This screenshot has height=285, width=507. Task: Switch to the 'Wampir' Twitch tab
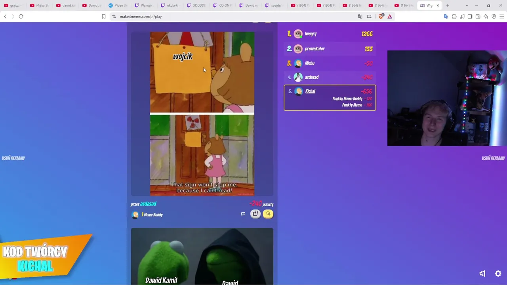coord(144,6)
